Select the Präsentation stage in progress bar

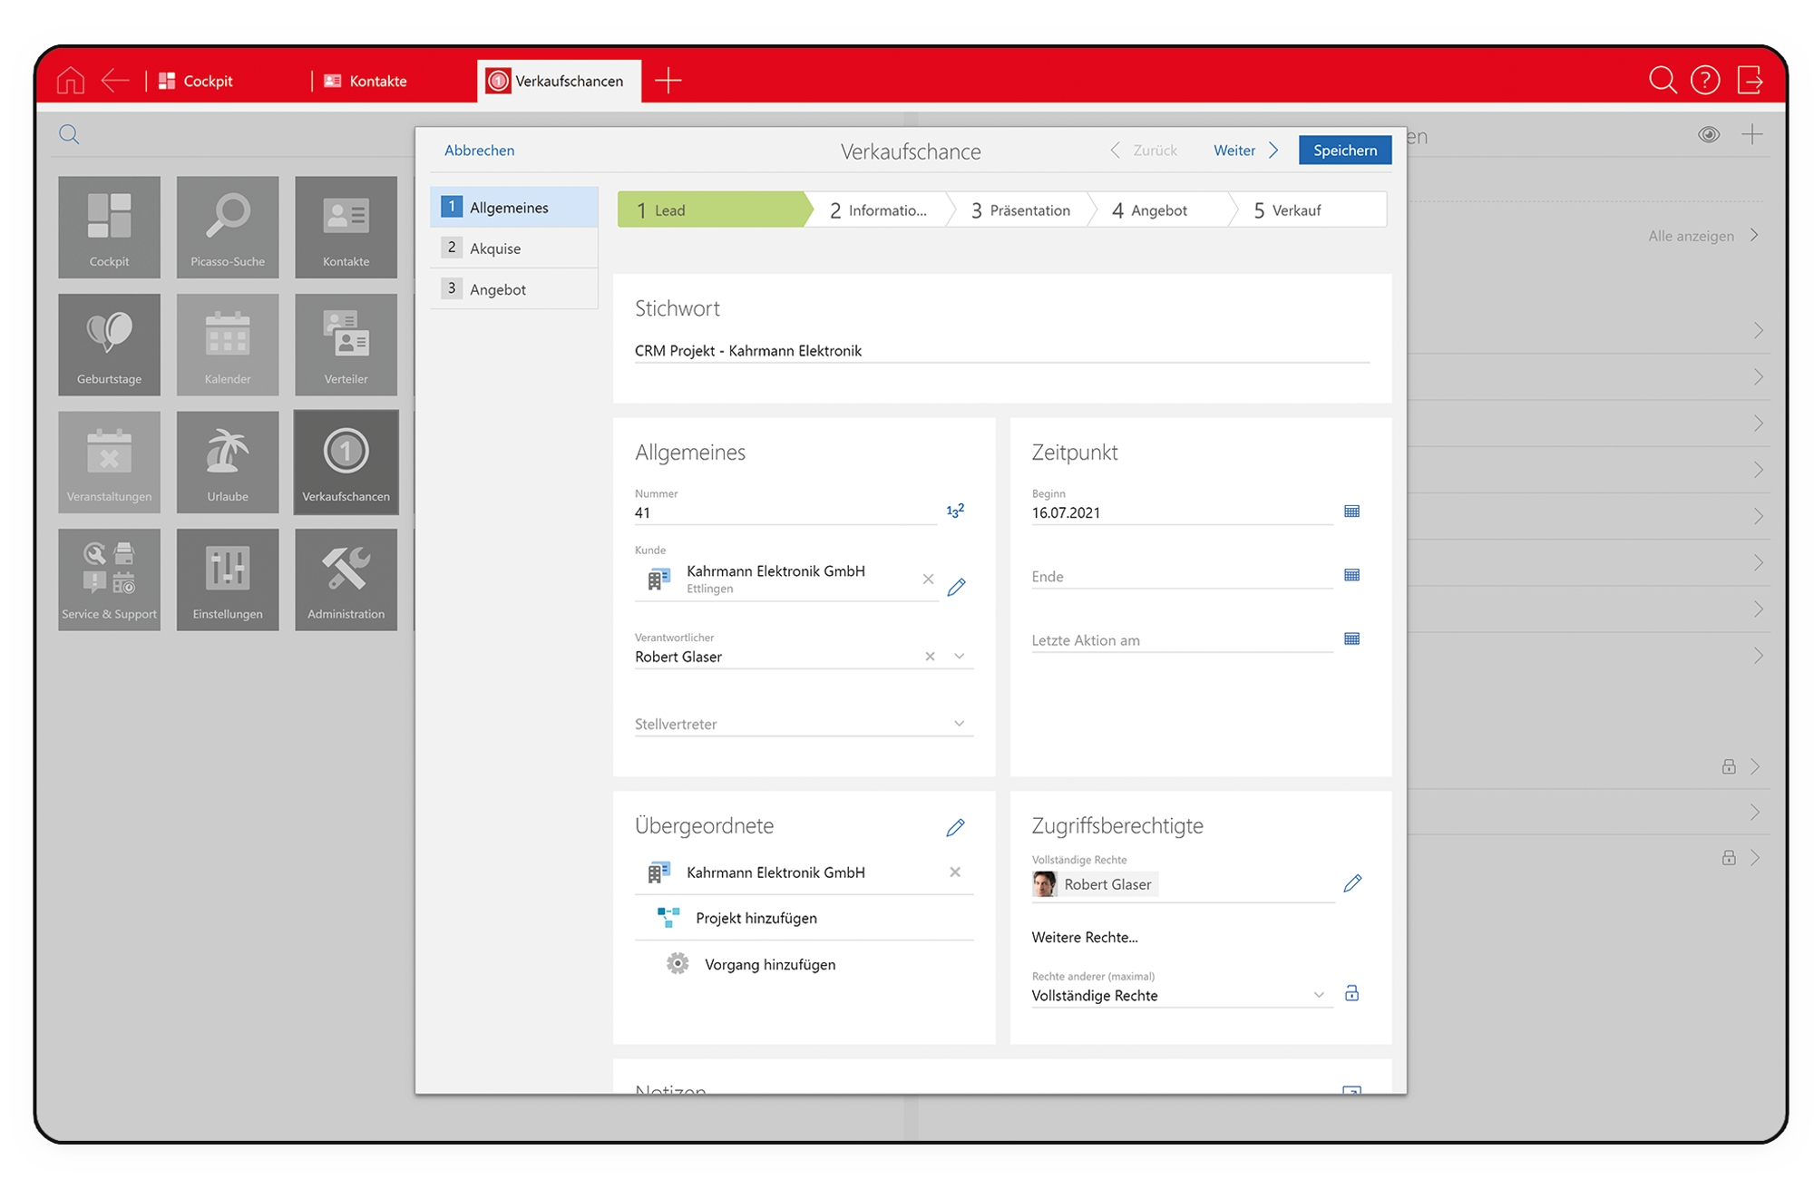point(1020,210)
